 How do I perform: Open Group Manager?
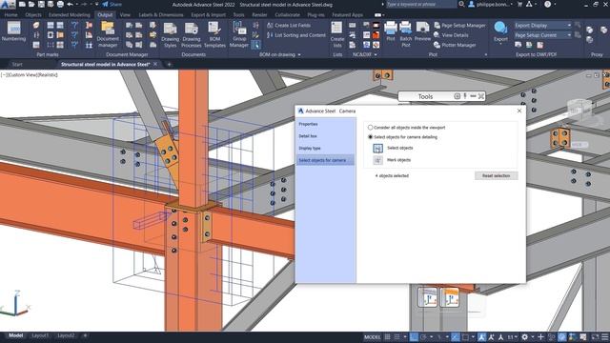[239, 34]
